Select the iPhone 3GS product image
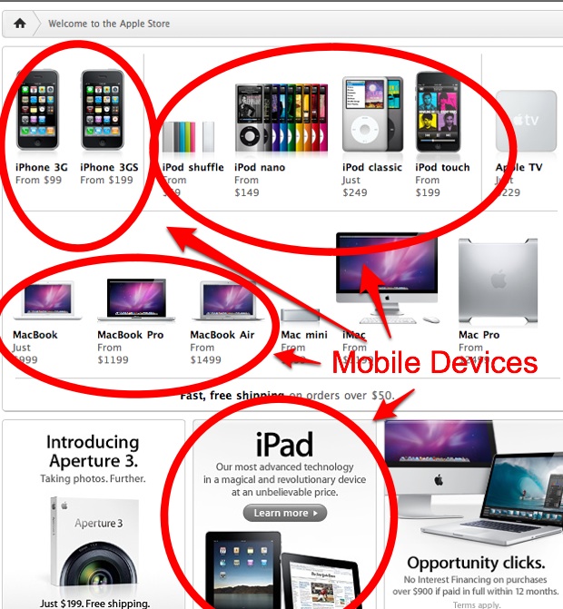The image size is (563, 609). 103,110
